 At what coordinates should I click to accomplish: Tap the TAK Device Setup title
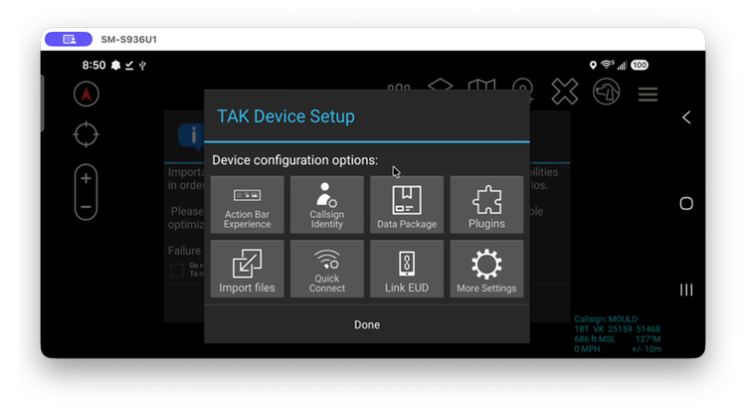tap(285, 116)
